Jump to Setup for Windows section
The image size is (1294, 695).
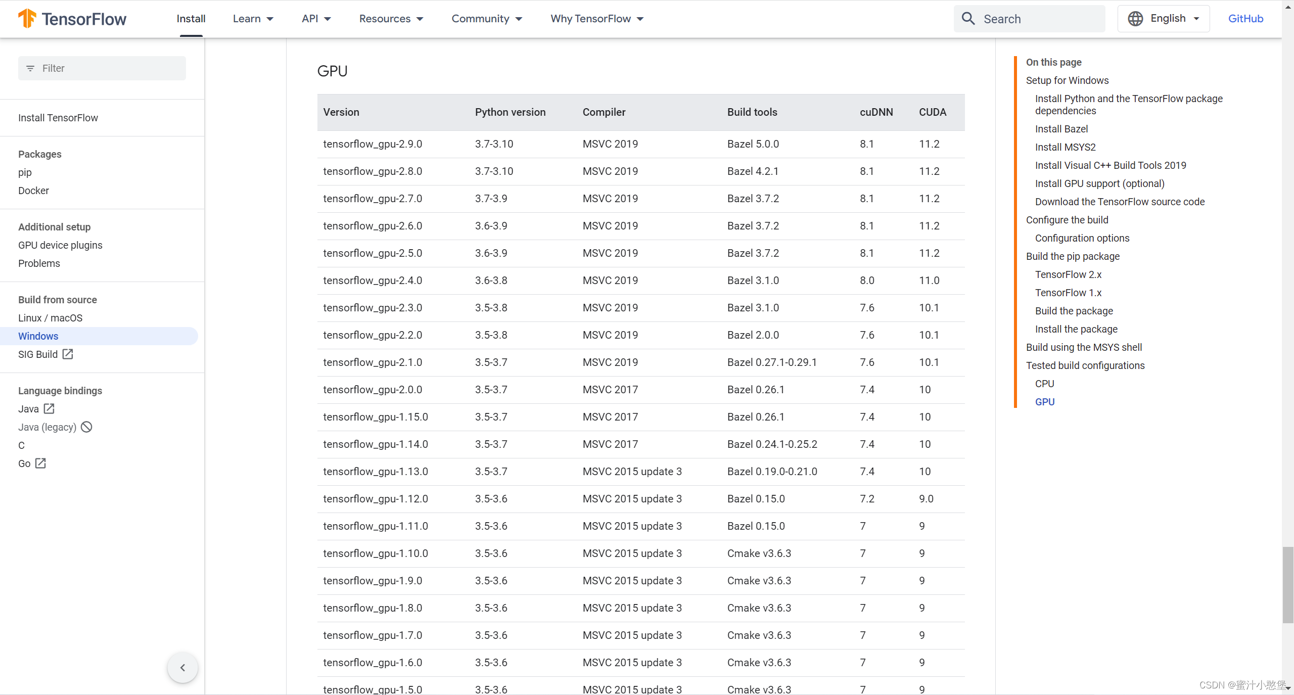1067,80
